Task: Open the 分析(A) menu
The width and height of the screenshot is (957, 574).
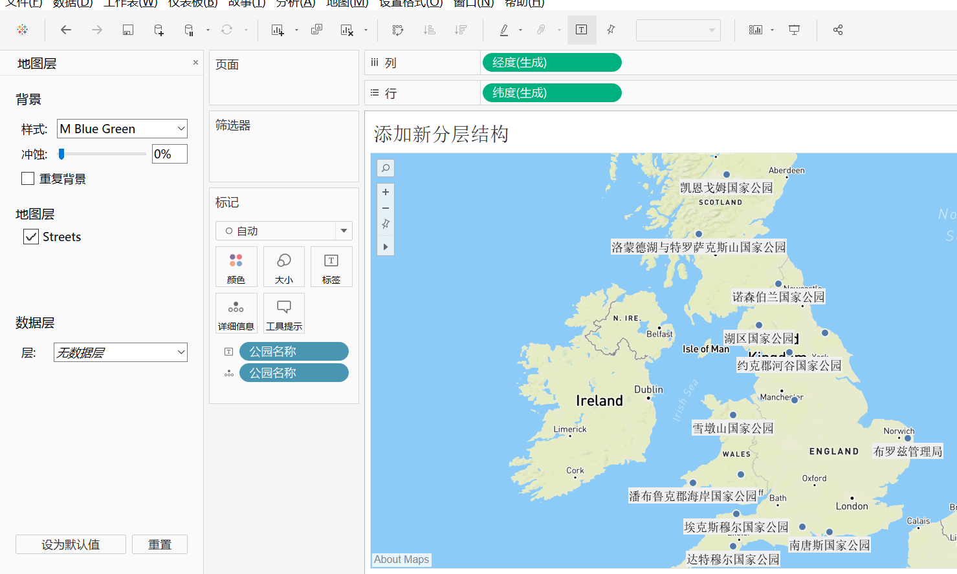Action: (x=296, y=3)
